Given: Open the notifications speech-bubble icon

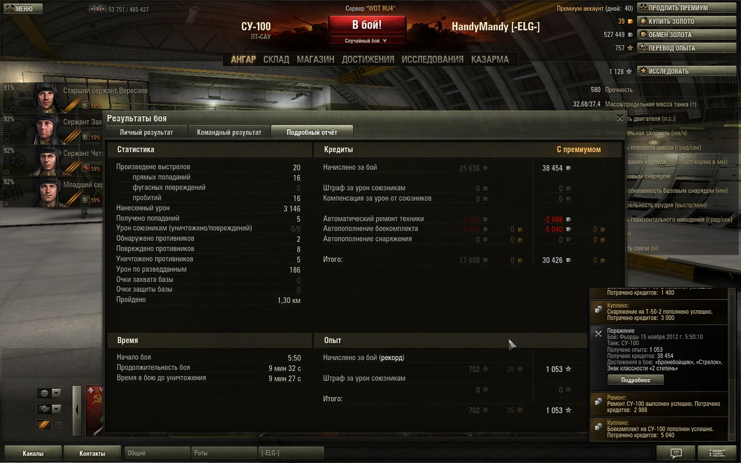Looking at the screenshot, I should (x=676, y=453).
